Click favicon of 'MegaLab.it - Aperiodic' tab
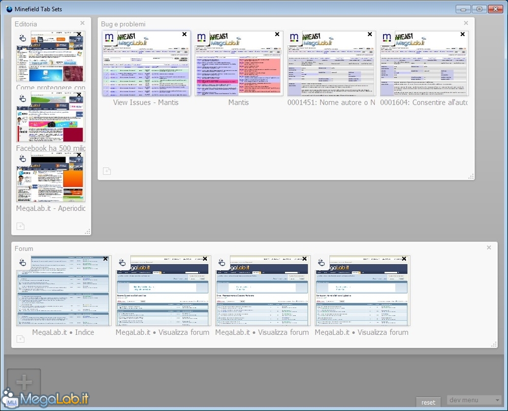This screenshot has width=508, height=411. (x=23, y=159)
